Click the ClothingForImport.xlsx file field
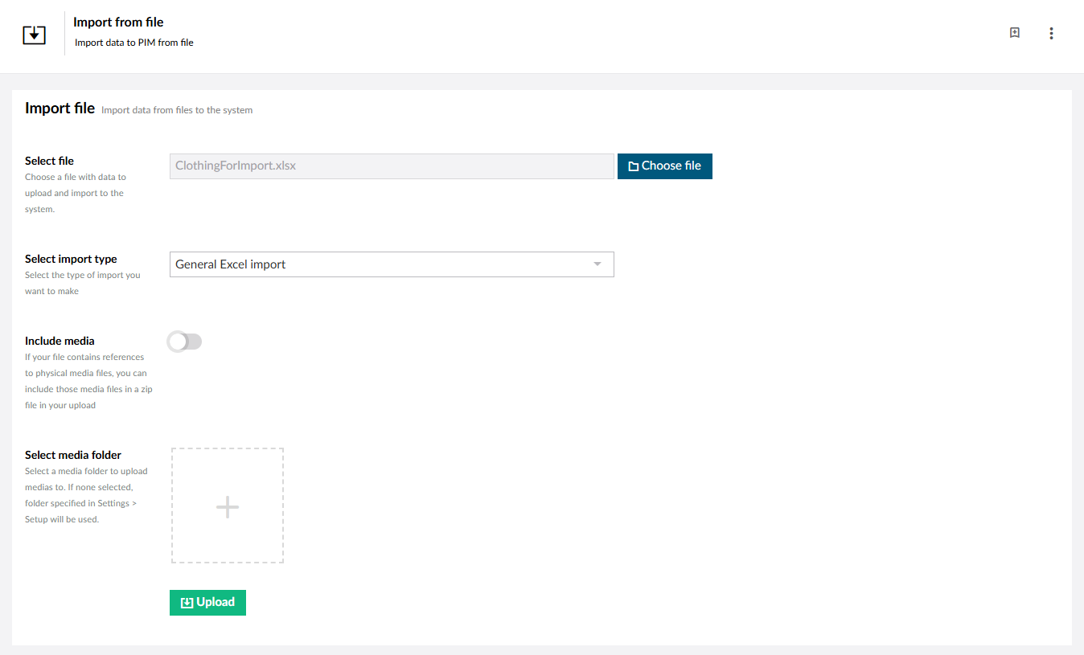Viewport: 1084px width, 655px height. [x=392, y=166]
